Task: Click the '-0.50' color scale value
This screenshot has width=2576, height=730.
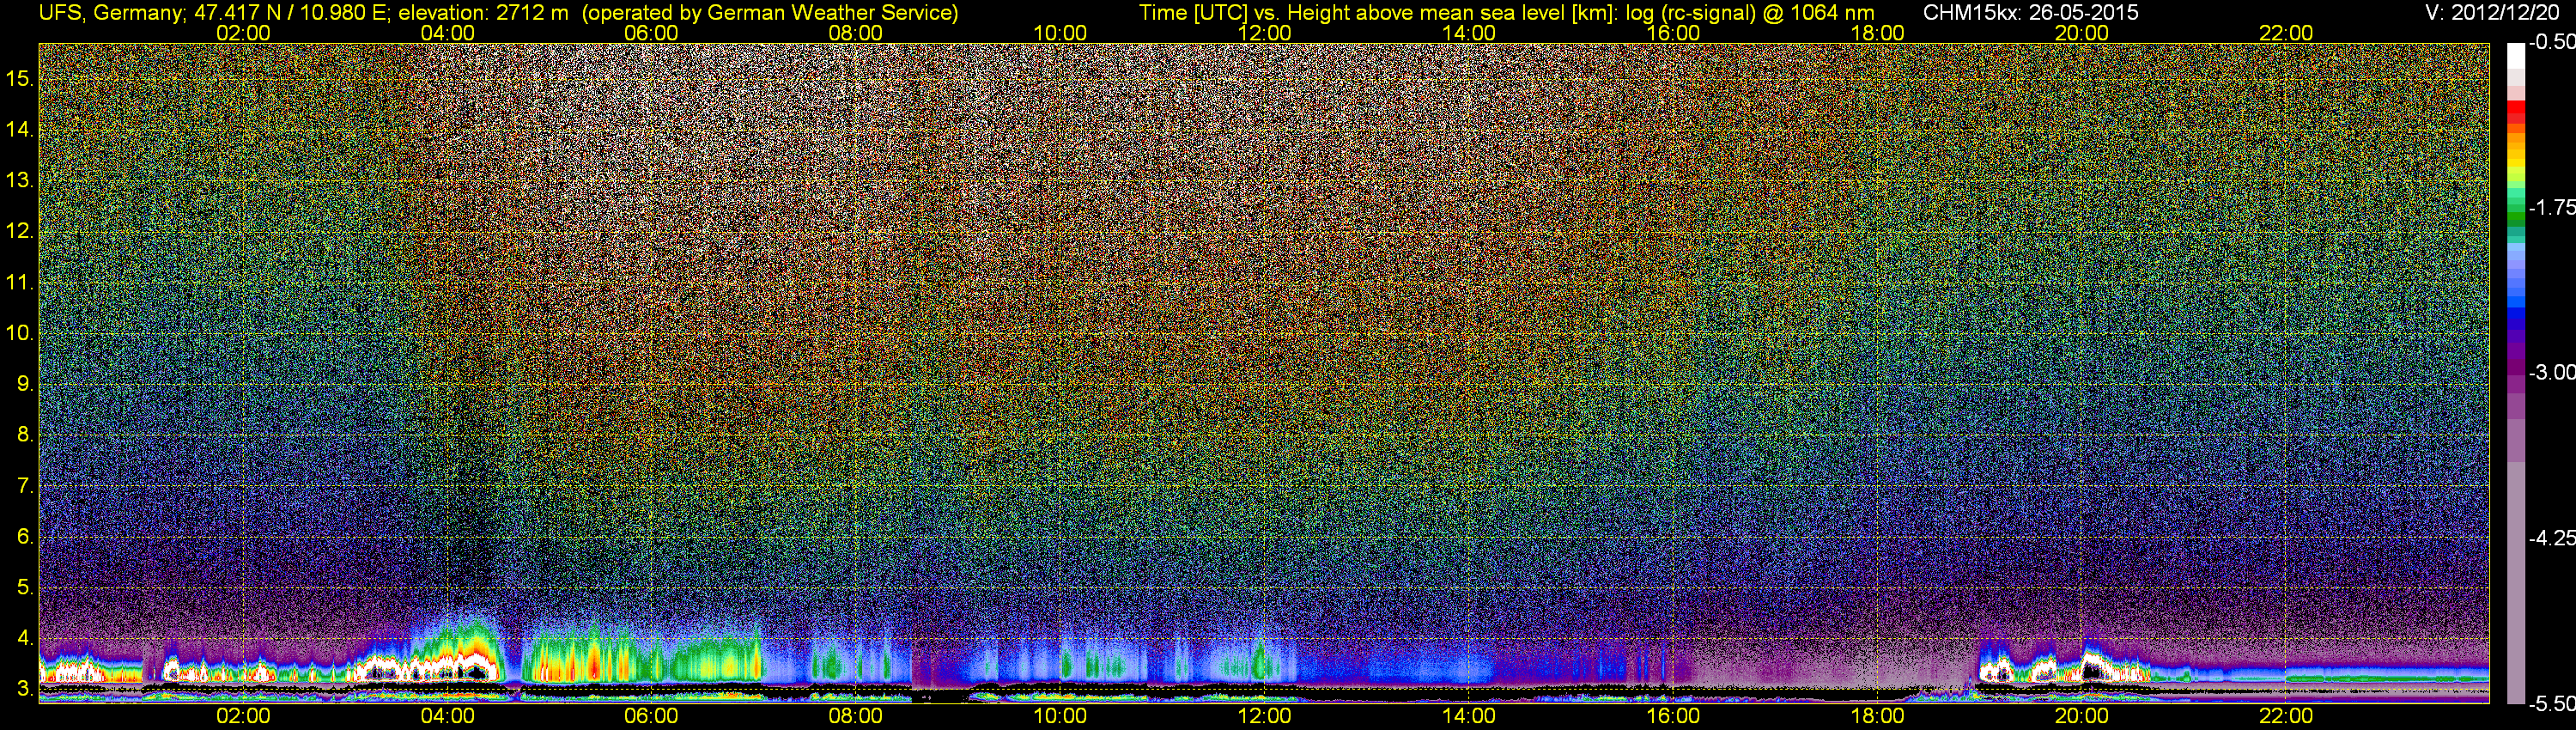Action: click(2551, 43)
